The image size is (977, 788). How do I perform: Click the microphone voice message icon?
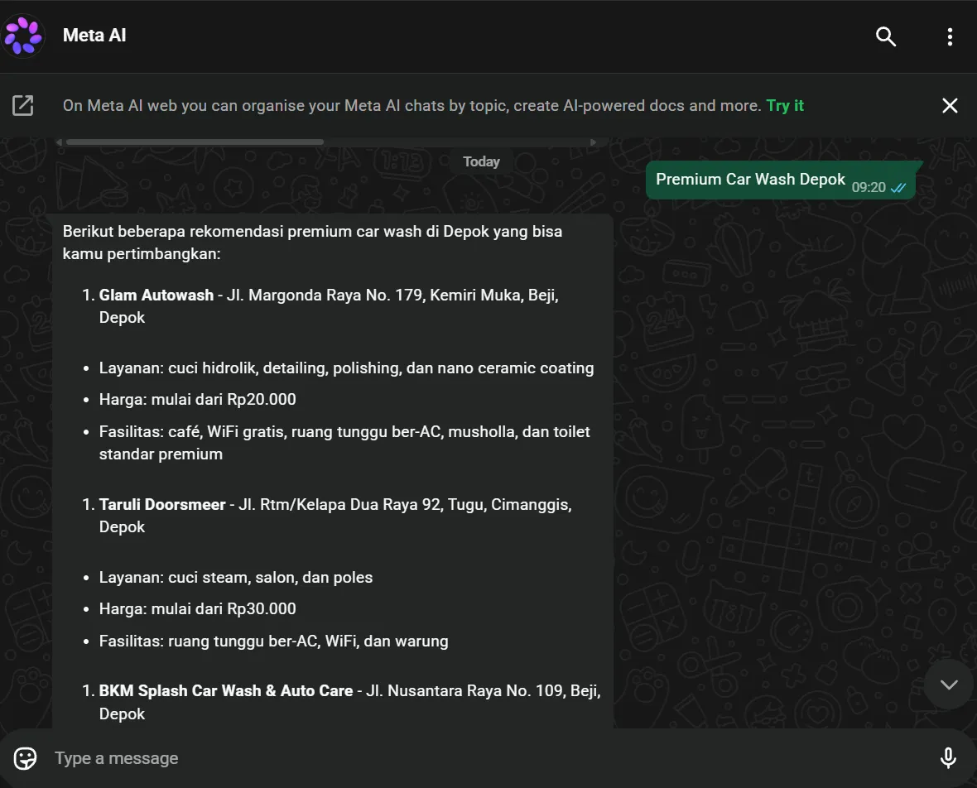[x=948, y=758]
